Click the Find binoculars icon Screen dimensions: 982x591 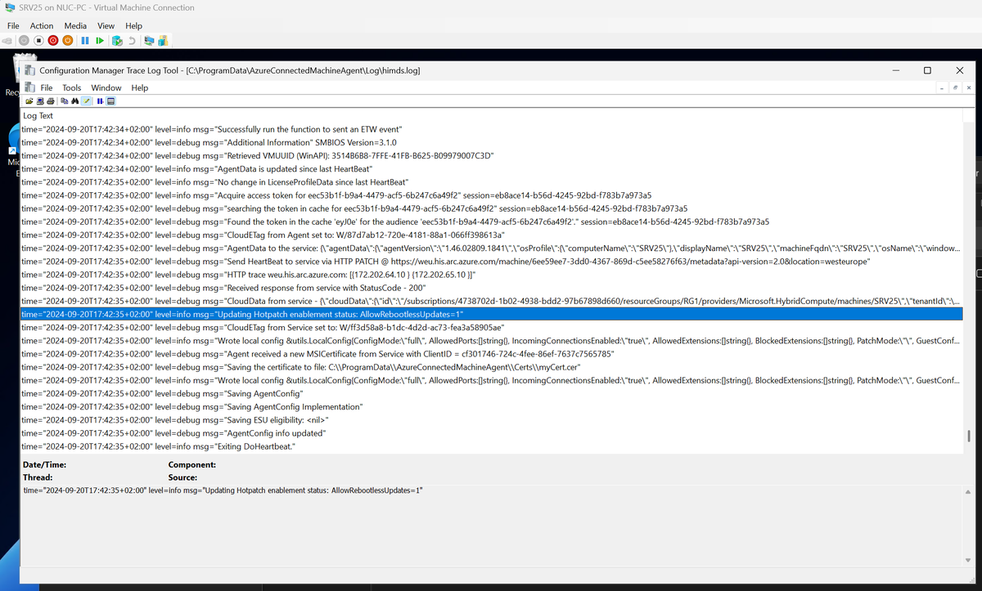point(75,101)
